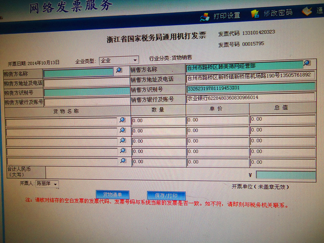Click first row 单价 field
Screen dimensions: 324x243
[x=217, y=120]
